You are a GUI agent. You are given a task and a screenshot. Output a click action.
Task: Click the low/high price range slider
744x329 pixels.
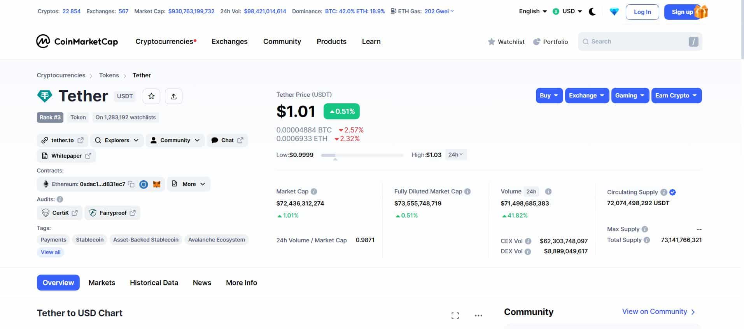(362, 155)
